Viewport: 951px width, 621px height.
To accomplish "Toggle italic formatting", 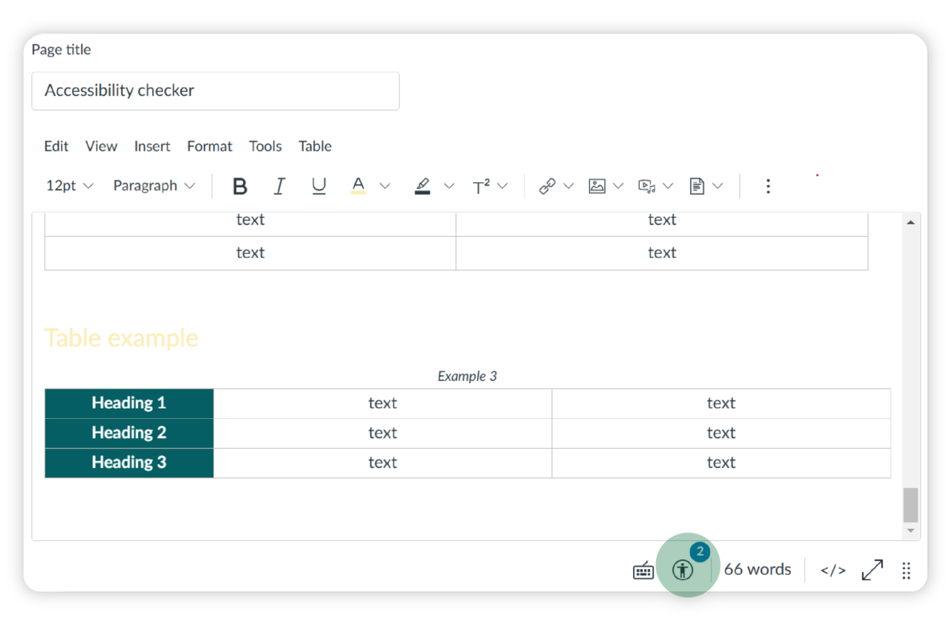I will (x=279, y=186).
